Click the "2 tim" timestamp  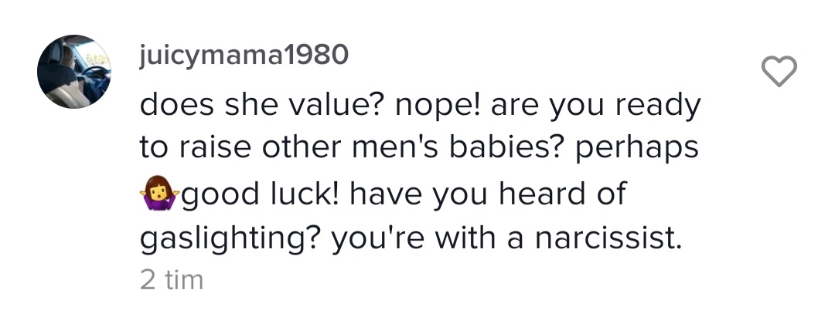(x=172, y=280)
